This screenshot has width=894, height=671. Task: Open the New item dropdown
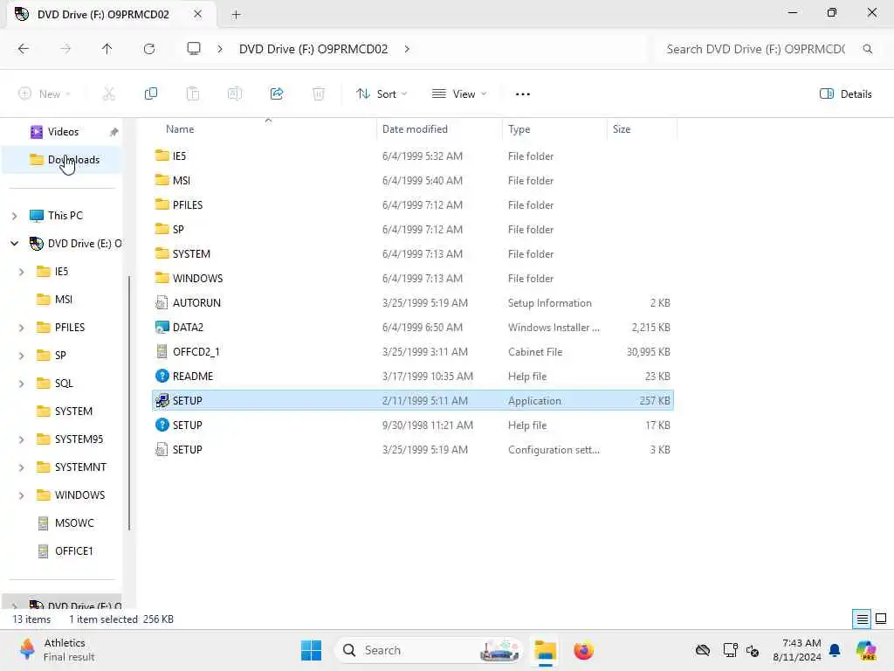pyautogui.click(x=45, y=94)
